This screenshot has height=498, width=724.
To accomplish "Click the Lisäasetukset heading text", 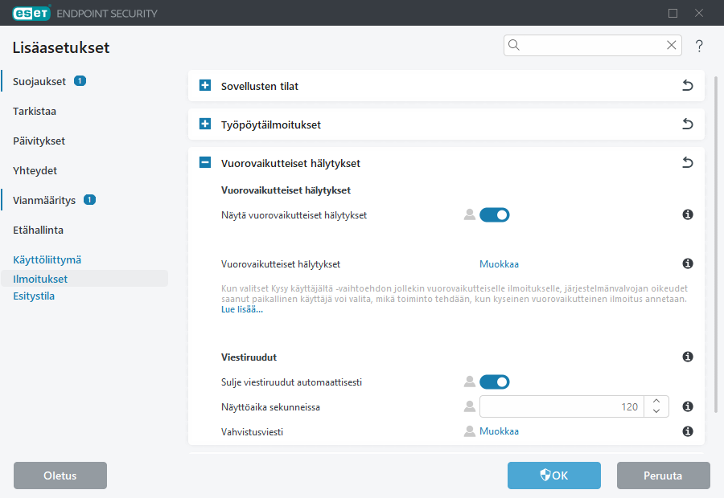I will click(x=61, y=47).
